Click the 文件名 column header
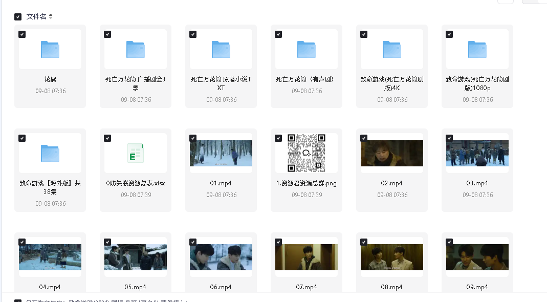The width and height of the screenshot is (547, 302). (36, 17)
